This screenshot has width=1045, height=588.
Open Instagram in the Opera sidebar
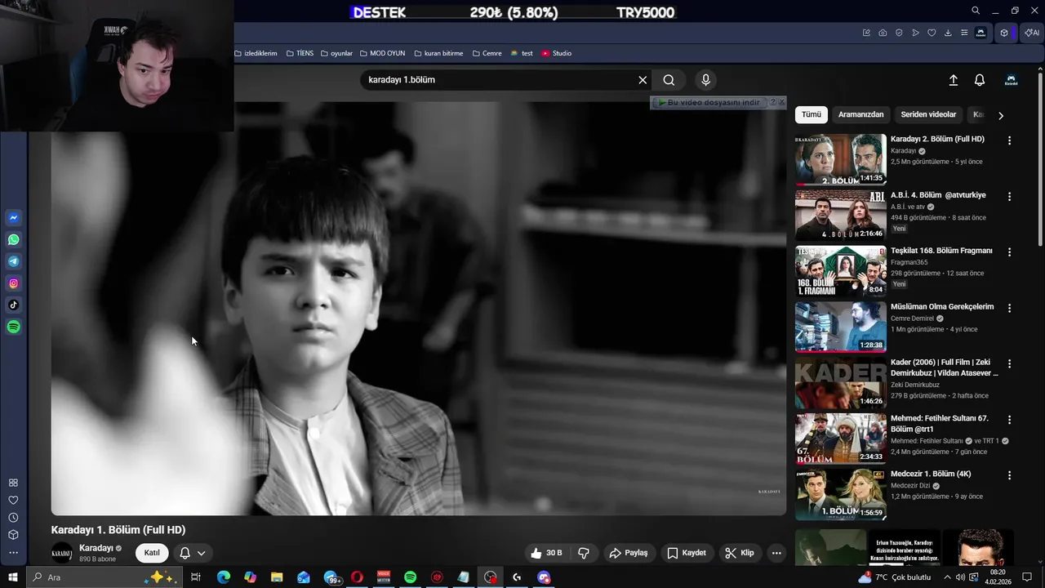(x=14, y=283)
